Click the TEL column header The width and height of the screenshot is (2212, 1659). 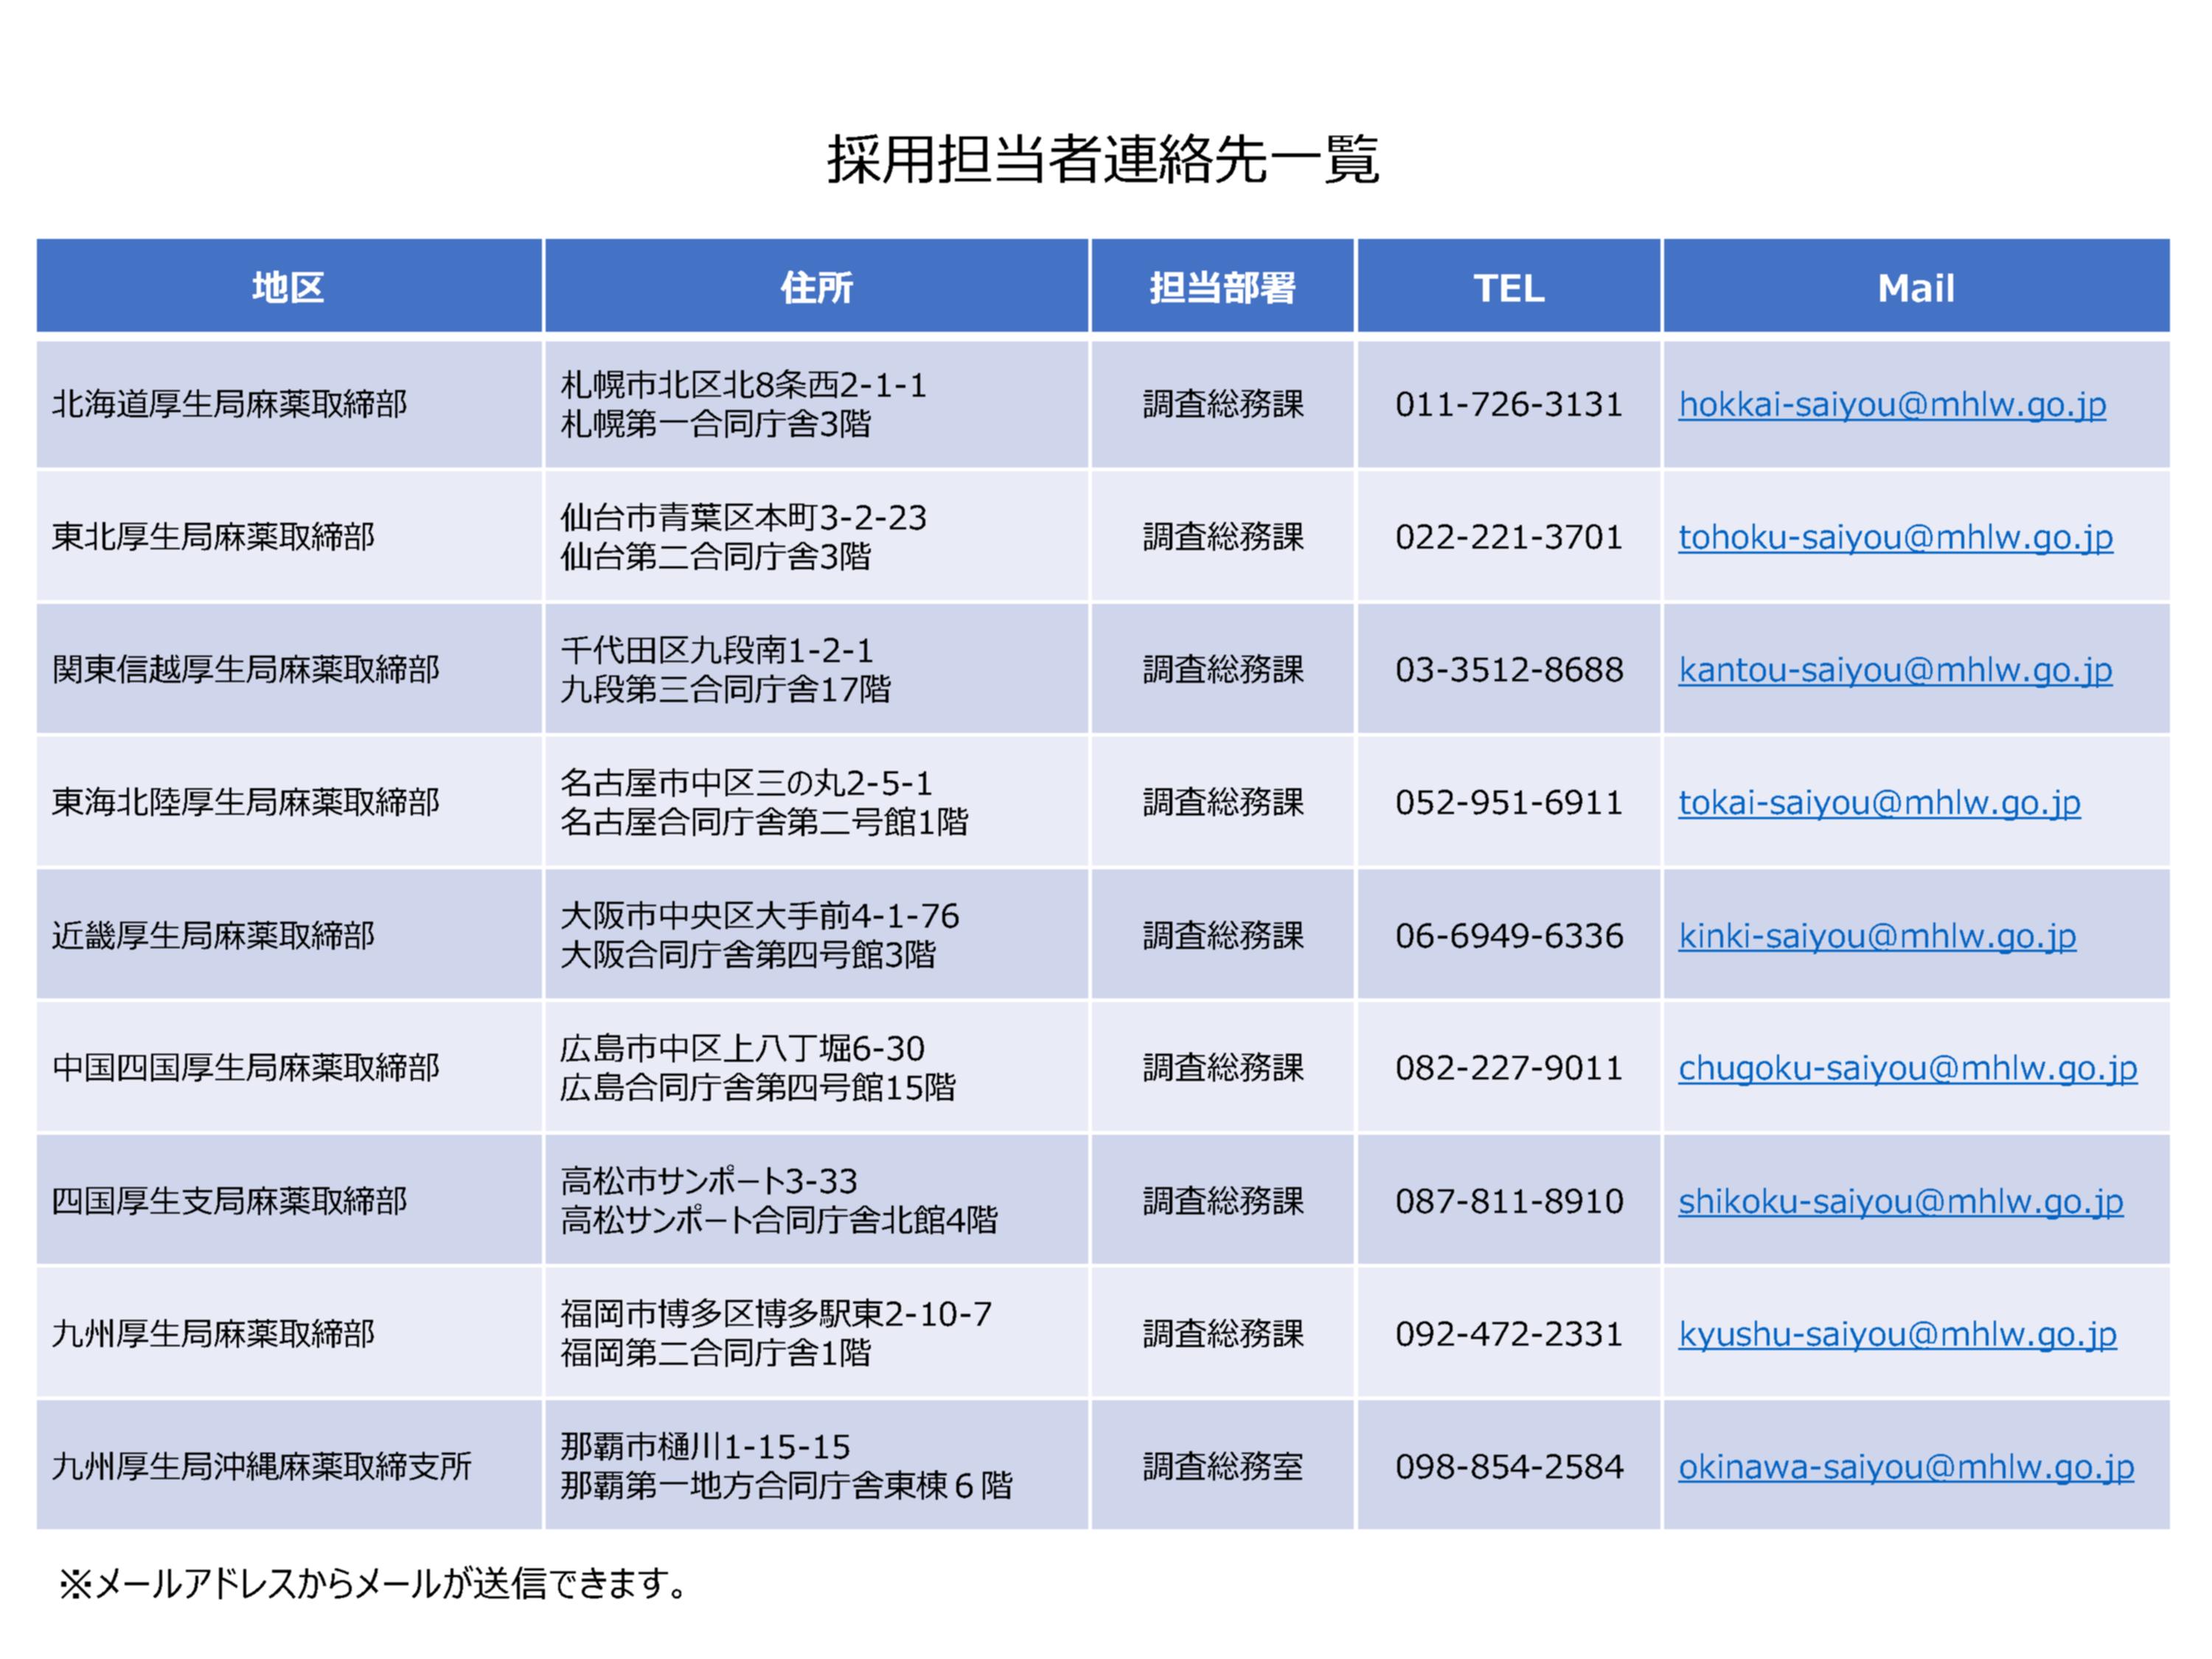(x=1508, y=288)
